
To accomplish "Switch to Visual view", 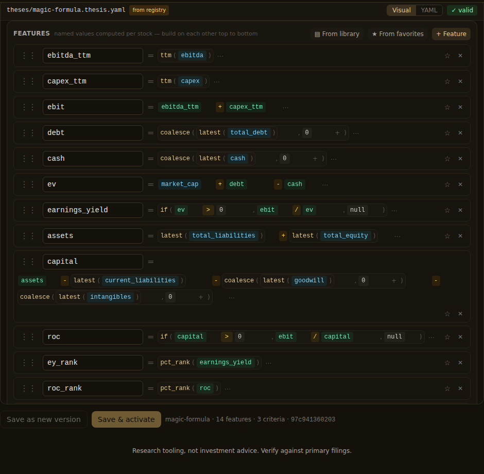I will point(401,10).
